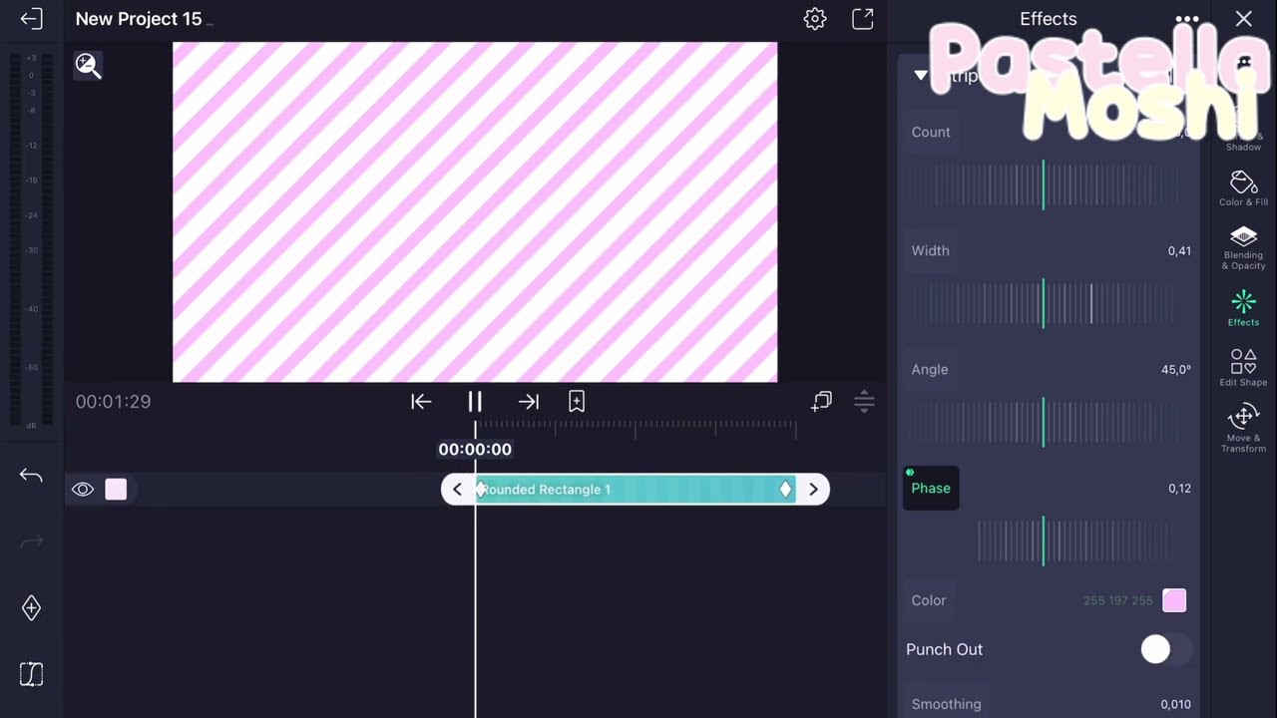Screen dimensions: 1277x718
Task: Split clip with the bracket icon
Action: pyautogui.click(x=31, y=675)
